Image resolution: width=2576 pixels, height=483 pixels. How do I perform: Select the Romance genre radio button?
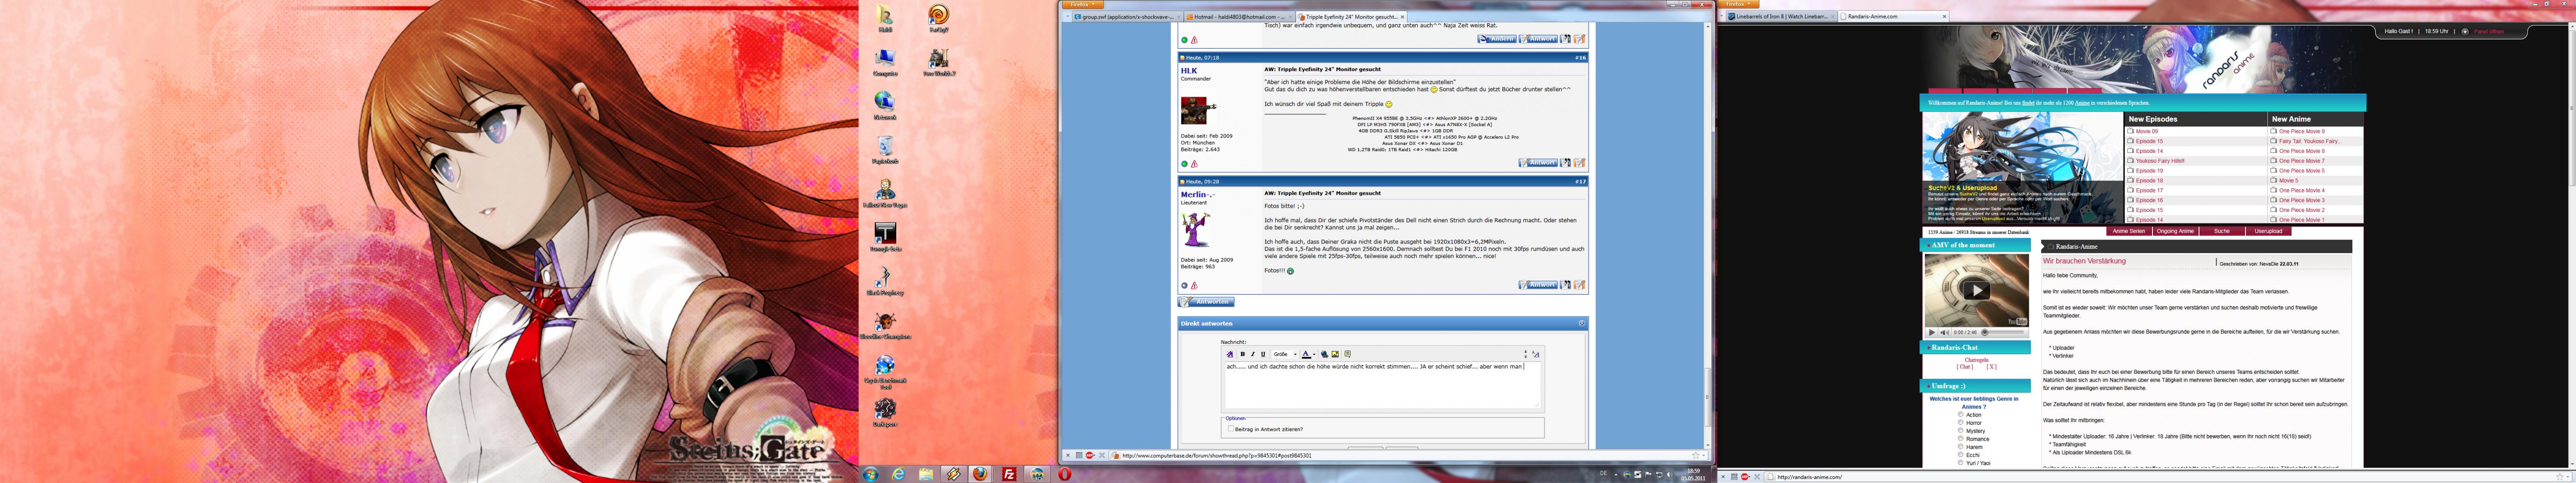pos(1961,439)
